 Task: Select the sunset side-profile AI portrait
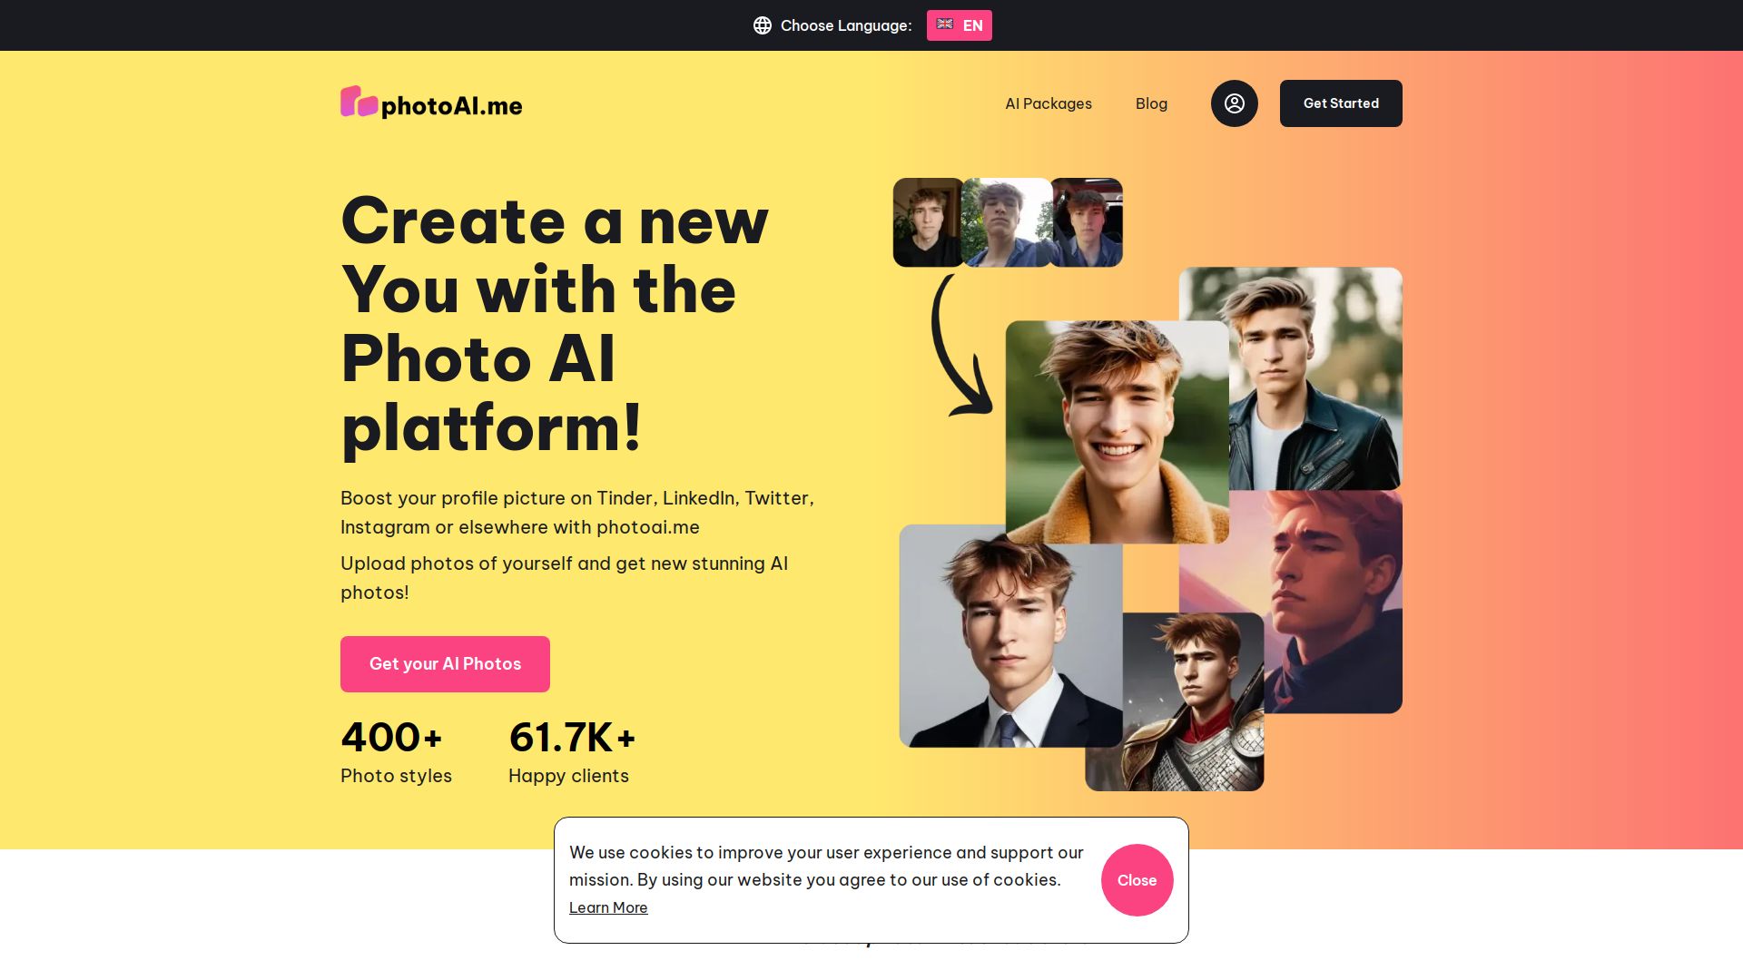click(x=1334, y=602)
